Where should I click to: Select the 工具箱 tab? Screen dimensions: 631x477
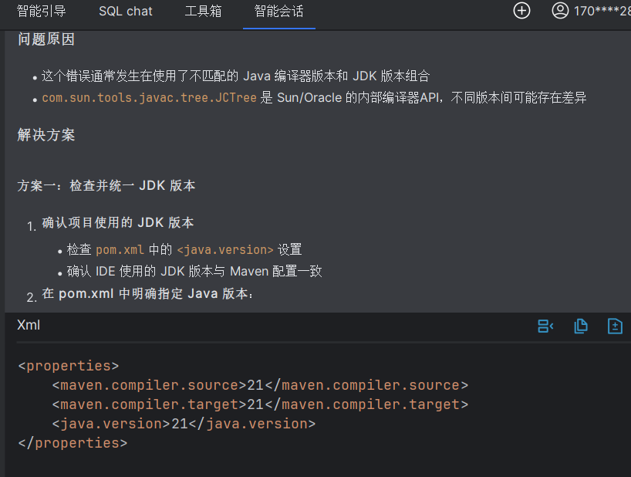click(x=203, y=11)
